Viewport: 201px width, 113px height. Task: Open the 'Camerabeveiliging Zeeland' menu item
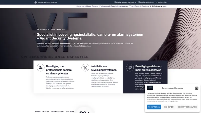click(113, 6)
